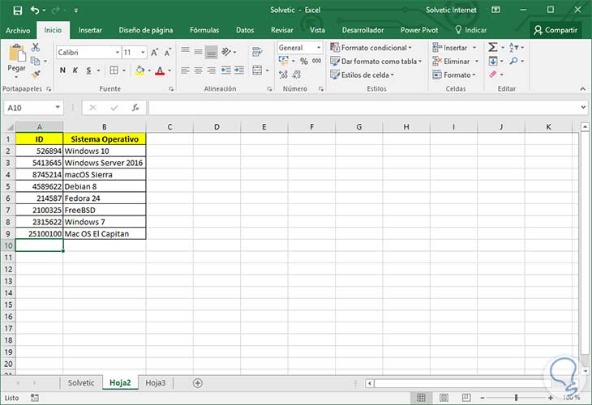Click the orientation text angle icon

point(226,52)
